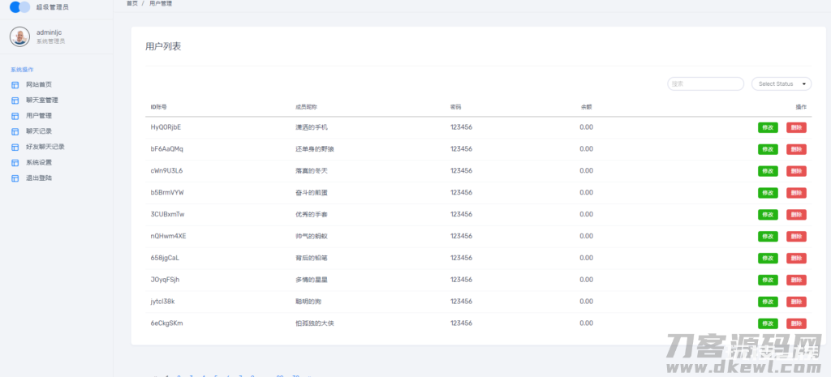Edit user 3CUBxmTw with 修改 button
This screenshot has height=377, width=831.
[767, 215]
